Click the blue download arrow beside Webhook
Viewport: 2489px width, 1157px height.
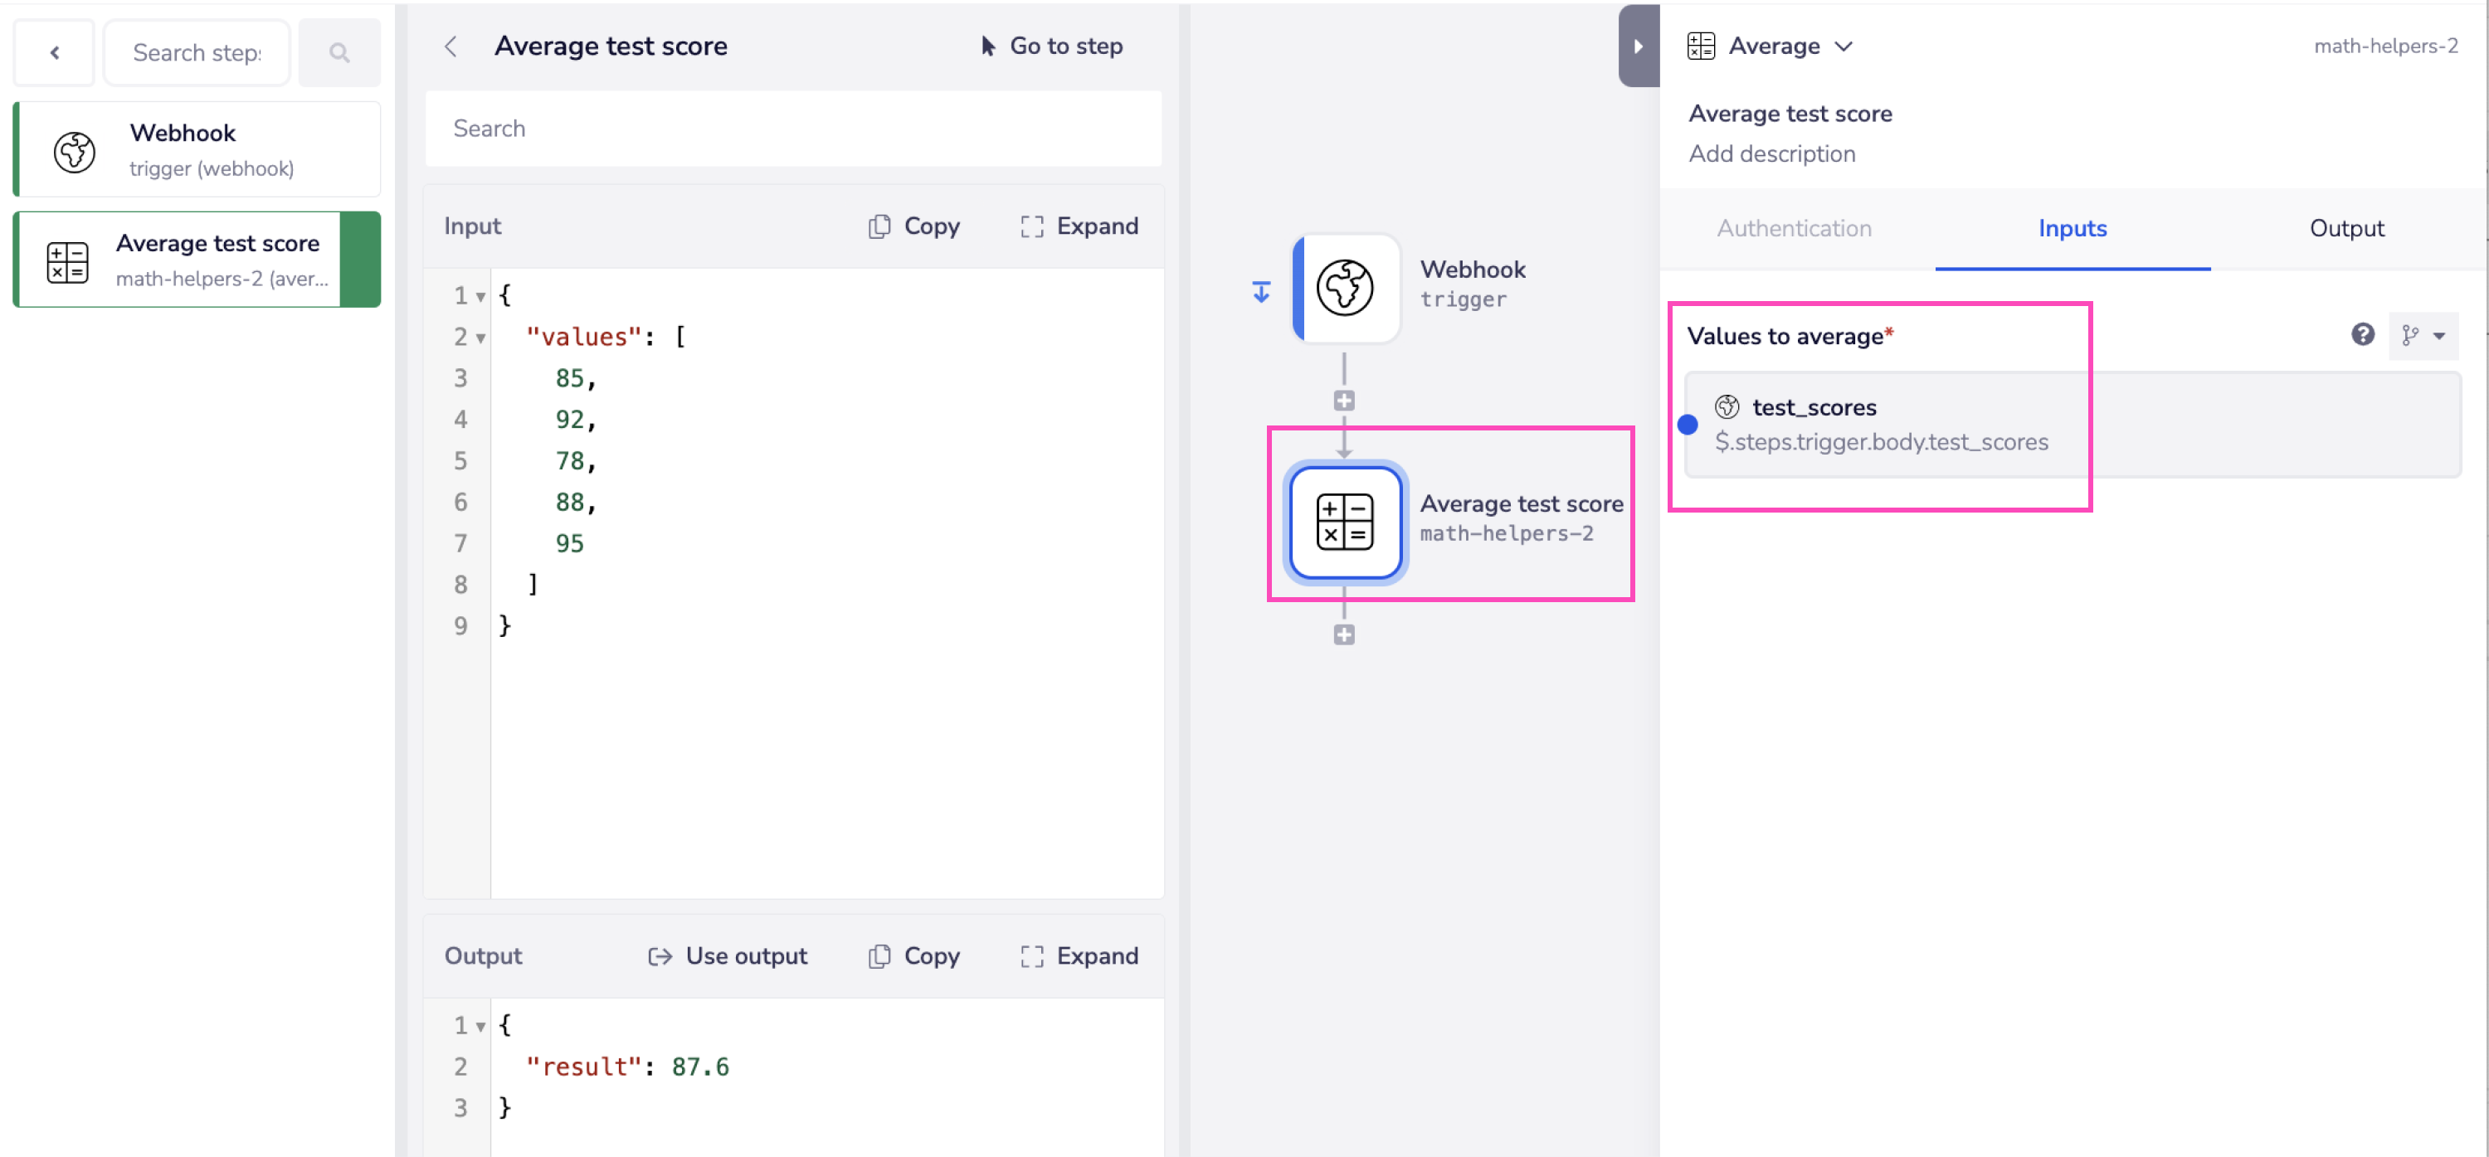(x=1261, y=292)
